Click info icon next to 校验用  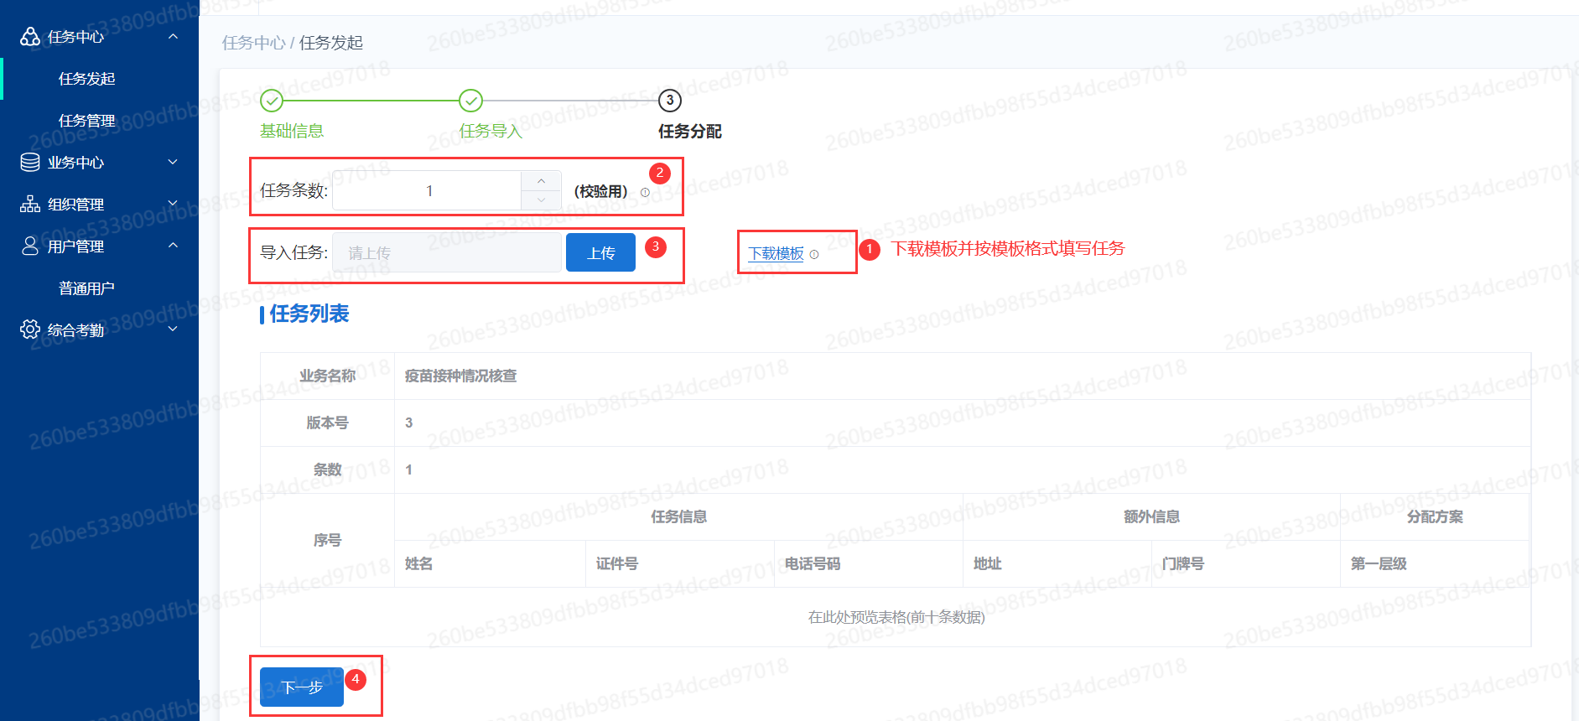click(645, 192)
